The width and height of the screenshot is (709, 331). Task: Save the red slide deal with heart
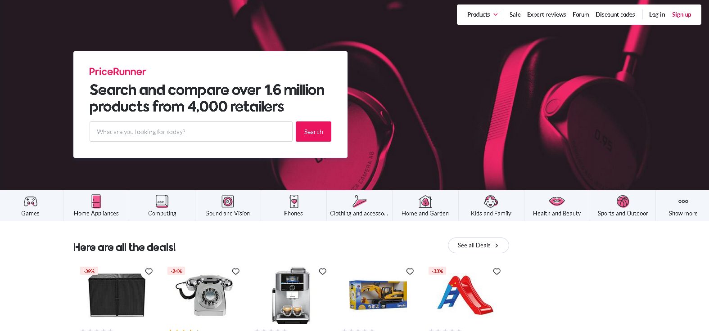[x=497, y=271]
